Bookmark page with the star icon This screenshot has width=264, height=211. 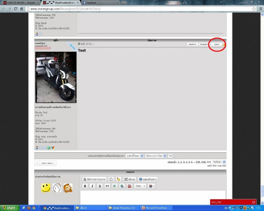254,9
